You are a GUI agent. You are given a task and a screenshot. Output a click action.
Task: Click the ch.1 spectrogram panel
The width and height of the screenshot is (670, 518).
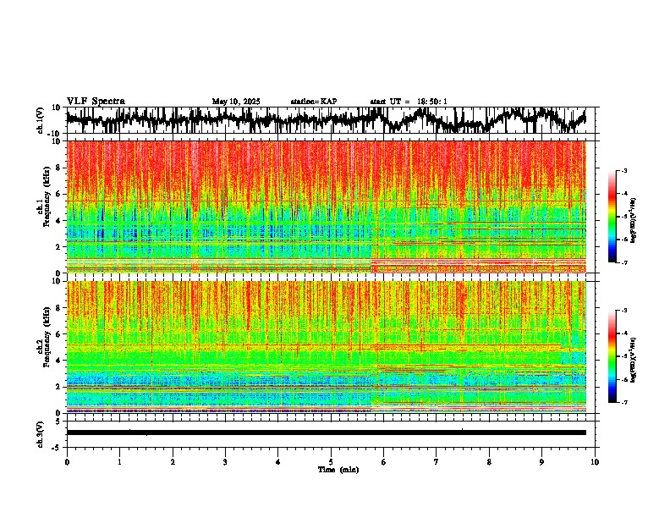327,207
